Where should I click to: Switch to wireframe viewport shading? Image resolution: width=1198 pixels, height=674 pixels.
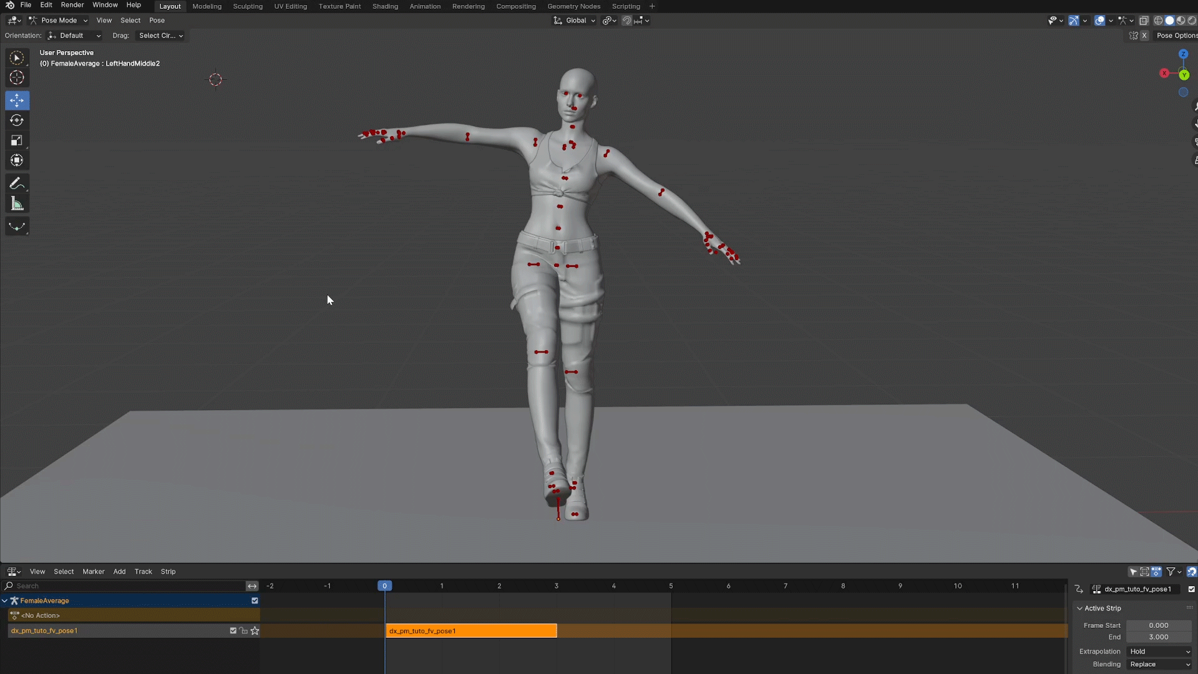click(1158, 21)
